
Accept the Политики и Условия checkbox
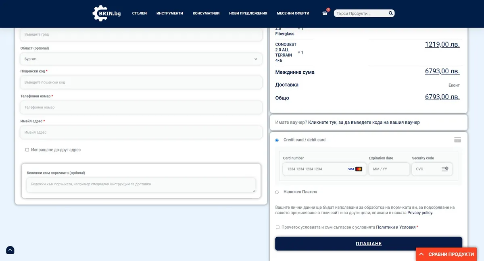(x=277, y=227)
